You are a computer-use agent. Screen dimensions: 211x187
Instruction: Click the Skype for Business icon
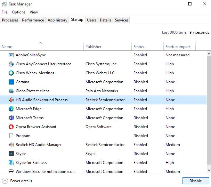pyautogui.click(x=11, y=163)
